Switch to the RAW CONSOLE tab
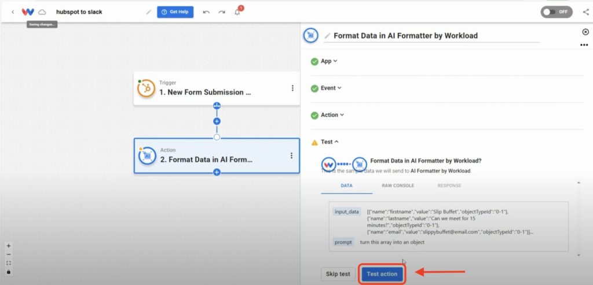Screen dimensions: 593x285 398,186
